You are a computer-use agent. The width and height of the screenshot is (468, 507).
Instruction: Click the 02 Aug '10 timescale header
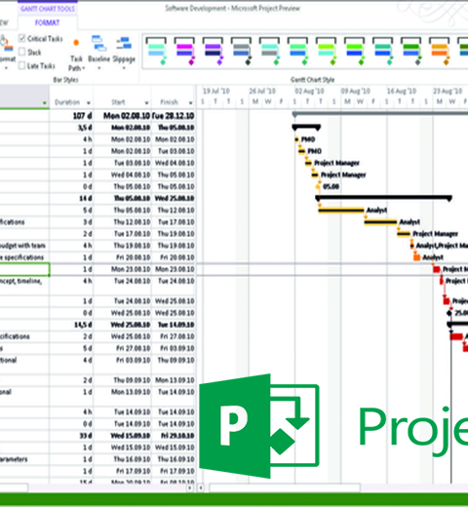(309, 91)
